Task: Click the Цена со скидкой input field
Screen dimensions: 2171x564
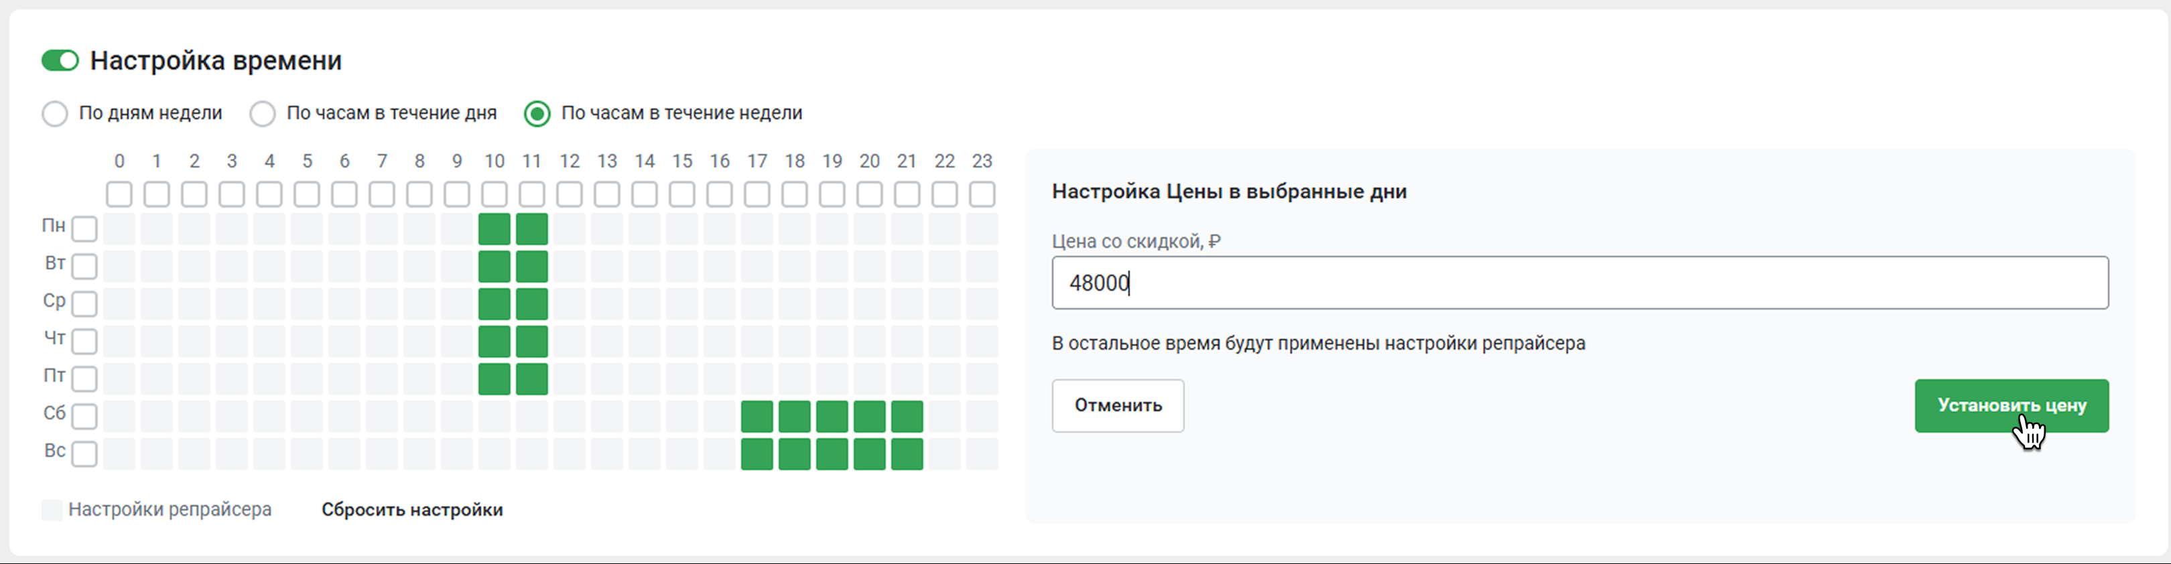Action: pyautogui.click(x=1579, y=283)
